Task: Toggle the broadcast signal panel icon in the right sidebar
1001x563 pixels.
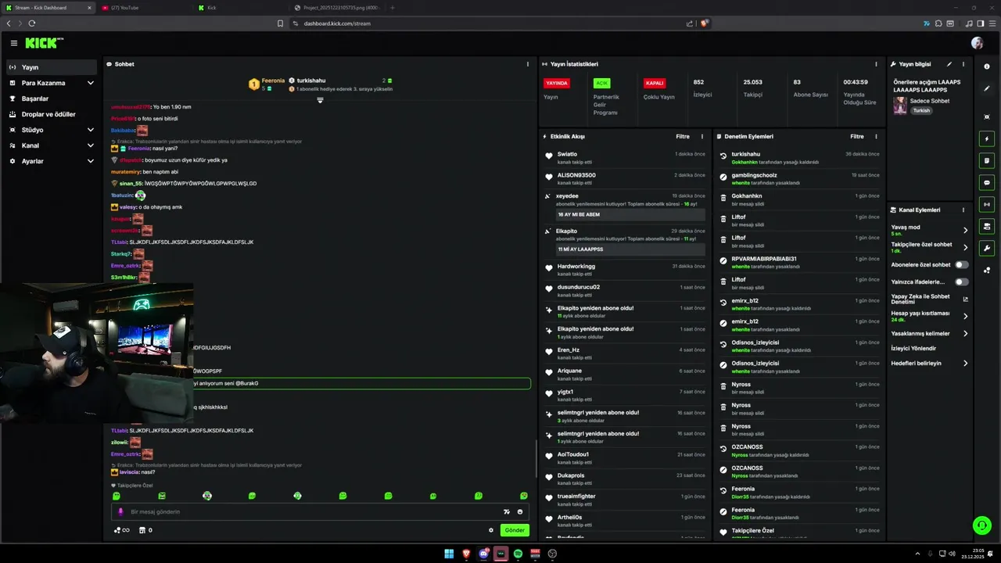Action: 987,204
